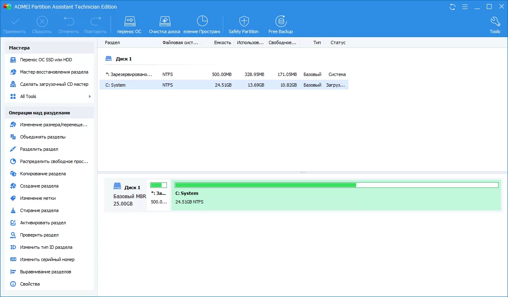Select Выравнивание разделов operation

pos(49,272)
